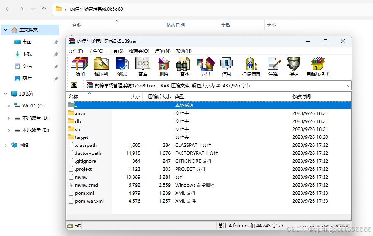Open the archive path dropdown arrow
The height and width of the screenshot is (236, 373).
(x=348, y=85)
